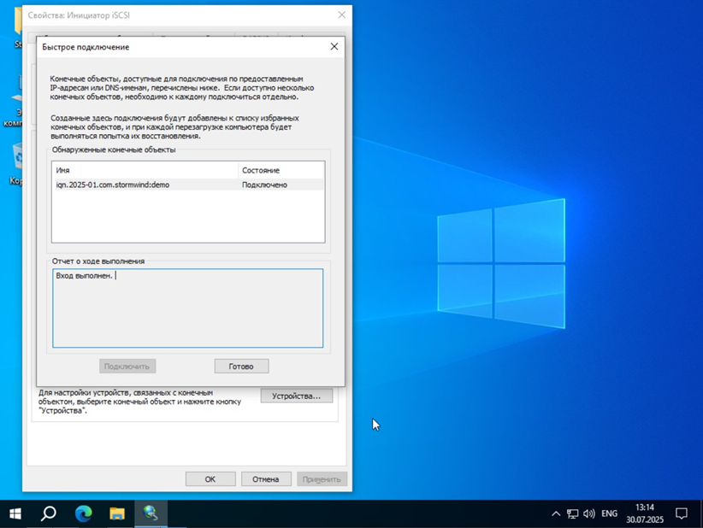Open the clock showing 13:14
The height and width of the screenshot is (528, 703).
645,513
